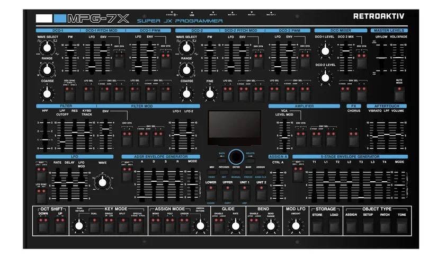Click the Unison Detune knob
Image resolution: width=437 pixels, height=265 pixels.
(x=200, y=226)
